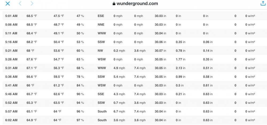267x125 pixels.
Task: Go forward with the right chevron
Action: 32,3
